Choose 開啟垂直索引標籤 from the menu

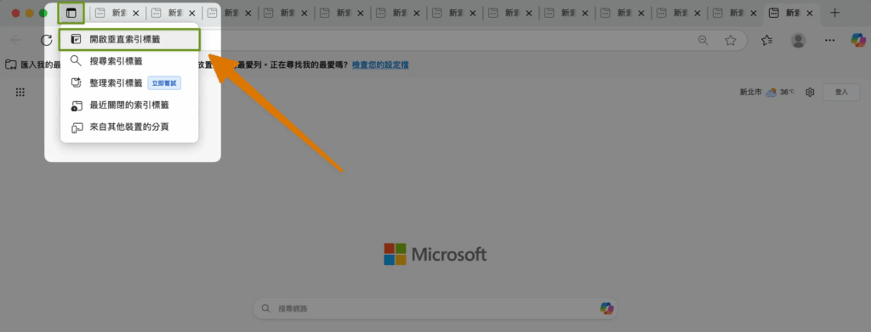point(129,39)
